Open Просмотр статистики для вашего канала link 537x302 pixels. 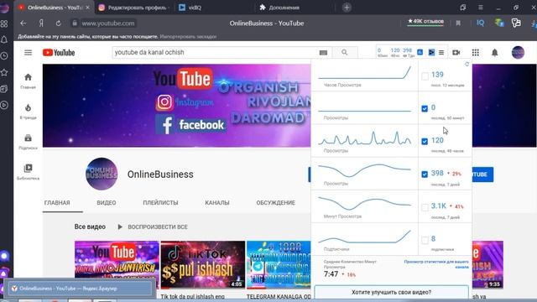pos(436,264)
